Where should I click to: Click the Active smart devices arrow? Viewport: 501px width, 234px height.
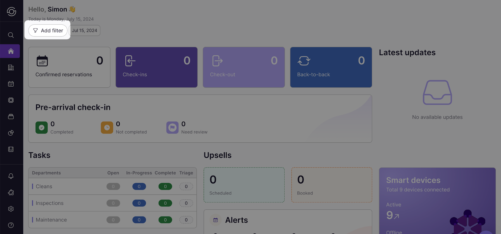(x=396, y=216)
